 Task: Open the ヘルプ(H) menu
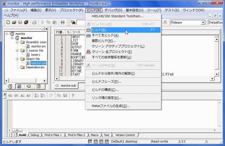[x=11, y=15]
